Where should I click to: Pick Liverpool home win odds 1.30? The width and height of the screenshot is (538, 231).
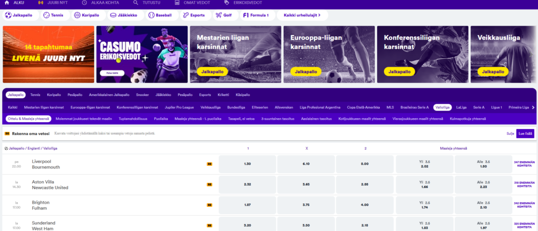[x=247, y=164]
